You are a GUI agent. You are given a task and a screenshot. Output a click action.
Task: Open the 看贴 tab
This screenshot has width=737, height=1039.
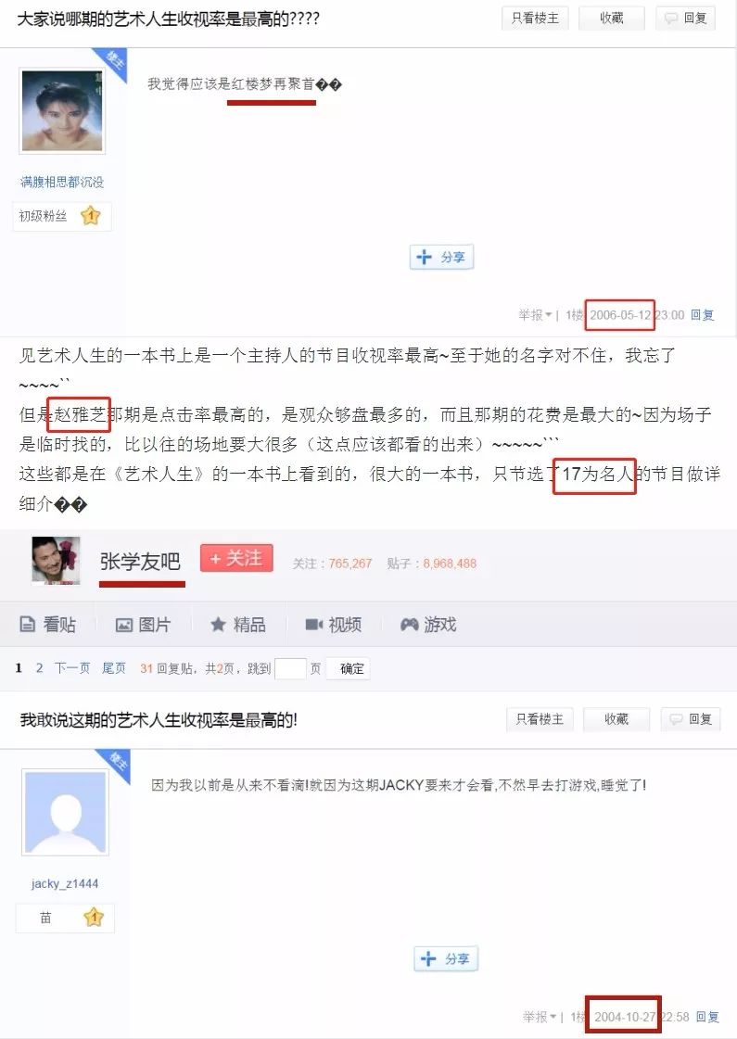[47, 624]
